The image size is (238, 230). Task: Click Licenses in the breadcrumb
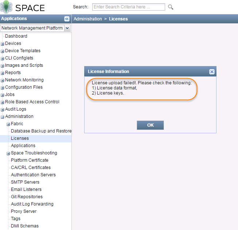pos(118,19)
